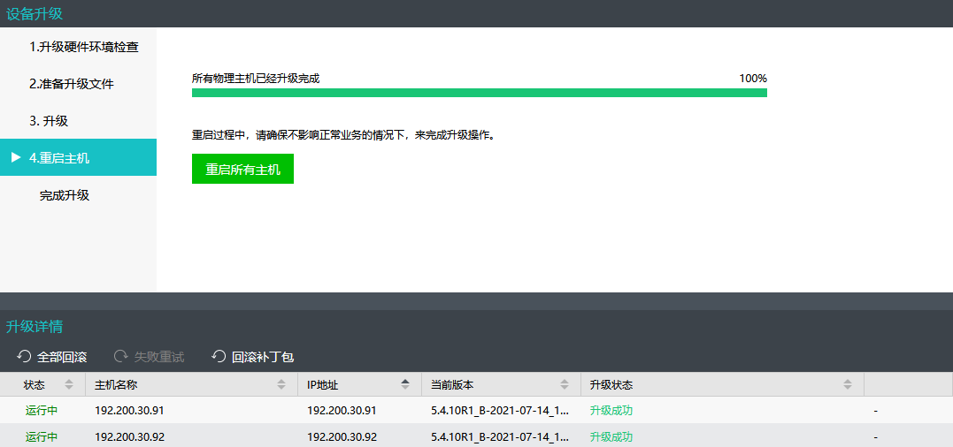Open step 2.准备升级文件

[x=72, y=84]
